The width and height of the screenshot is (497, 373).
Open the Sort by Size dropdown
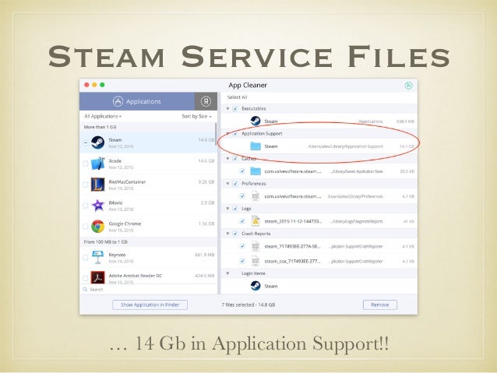click(x=196, y=116)
